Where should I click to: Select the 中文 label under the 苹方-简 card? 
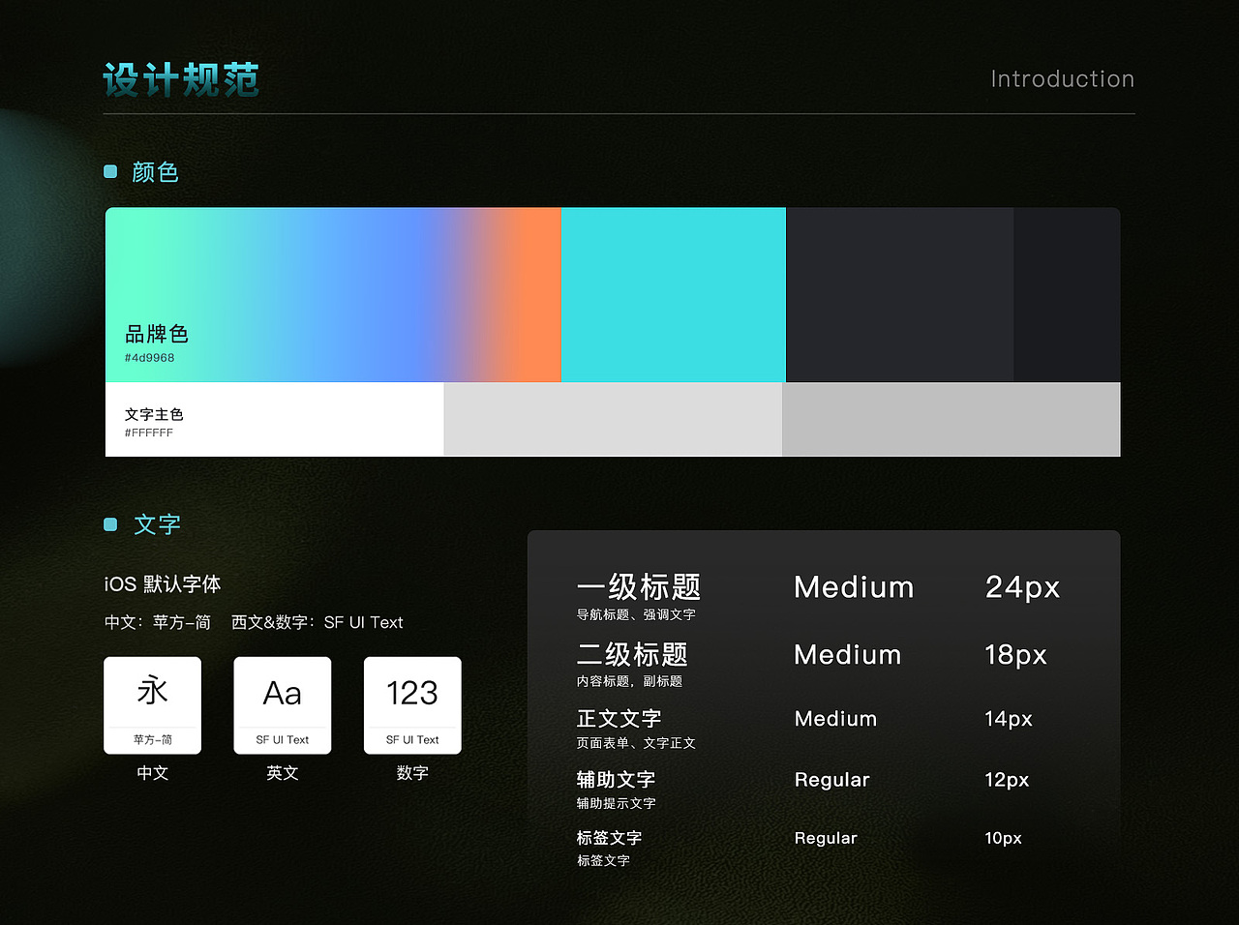pyautogui.click(x=152, y=773)
